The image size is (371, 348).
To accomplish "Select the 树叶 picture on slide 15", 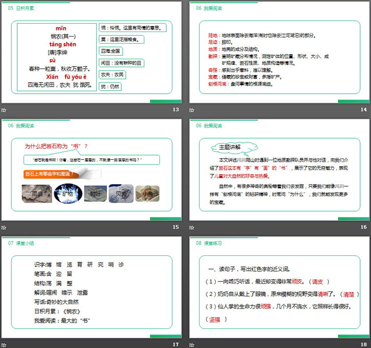I will pyautogui.click(x=94, y=194).
